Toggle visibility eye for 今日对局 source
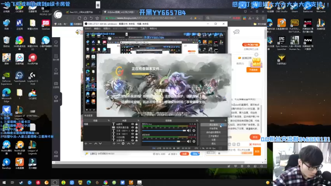Image resolution: width=331 pixels, height=186 pixels. point(132,137)
